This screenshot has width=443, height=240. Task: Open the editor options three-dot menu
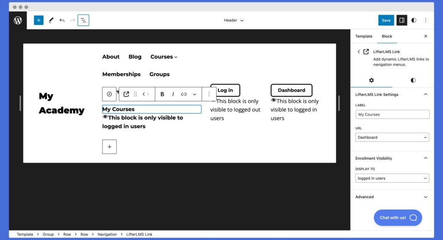point(426,20)
